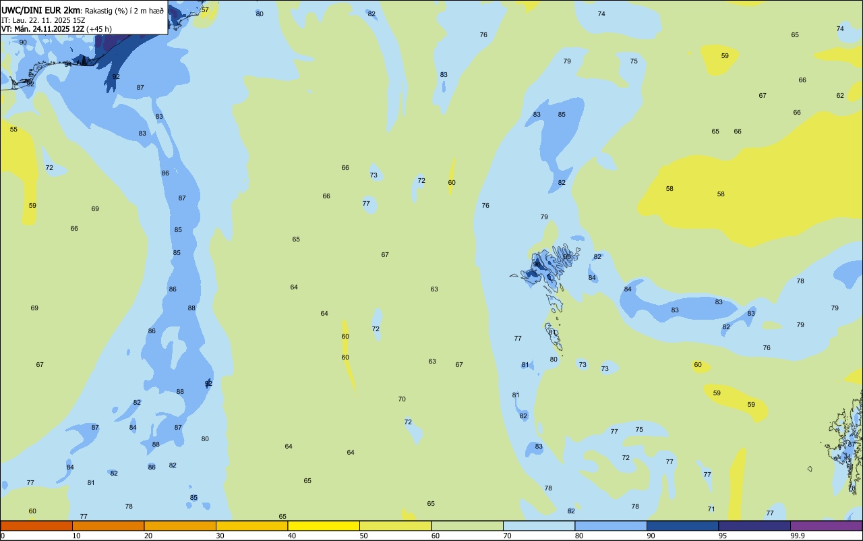Click the initial time line 'IT: Lau. 22. 11. 2025 15Z'
Screen dimensions: 863x541
43,20
